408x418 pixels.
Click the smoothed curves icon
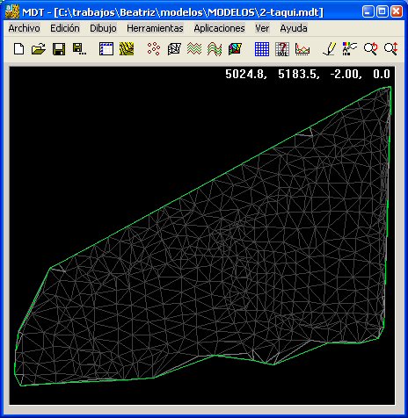(x=215, y=48)
